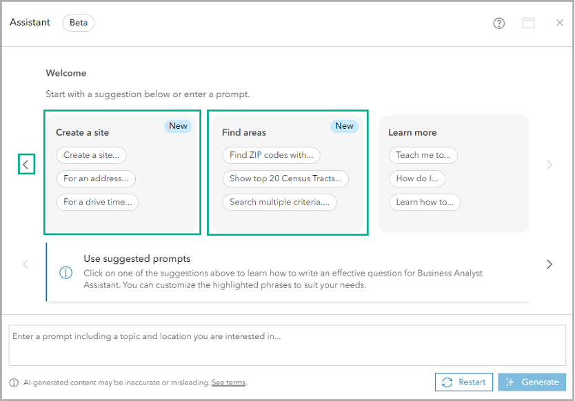The image size is (575, 401).
Task: Choose the 'For an address...' suggestion chip
Action: pos(96,178)
